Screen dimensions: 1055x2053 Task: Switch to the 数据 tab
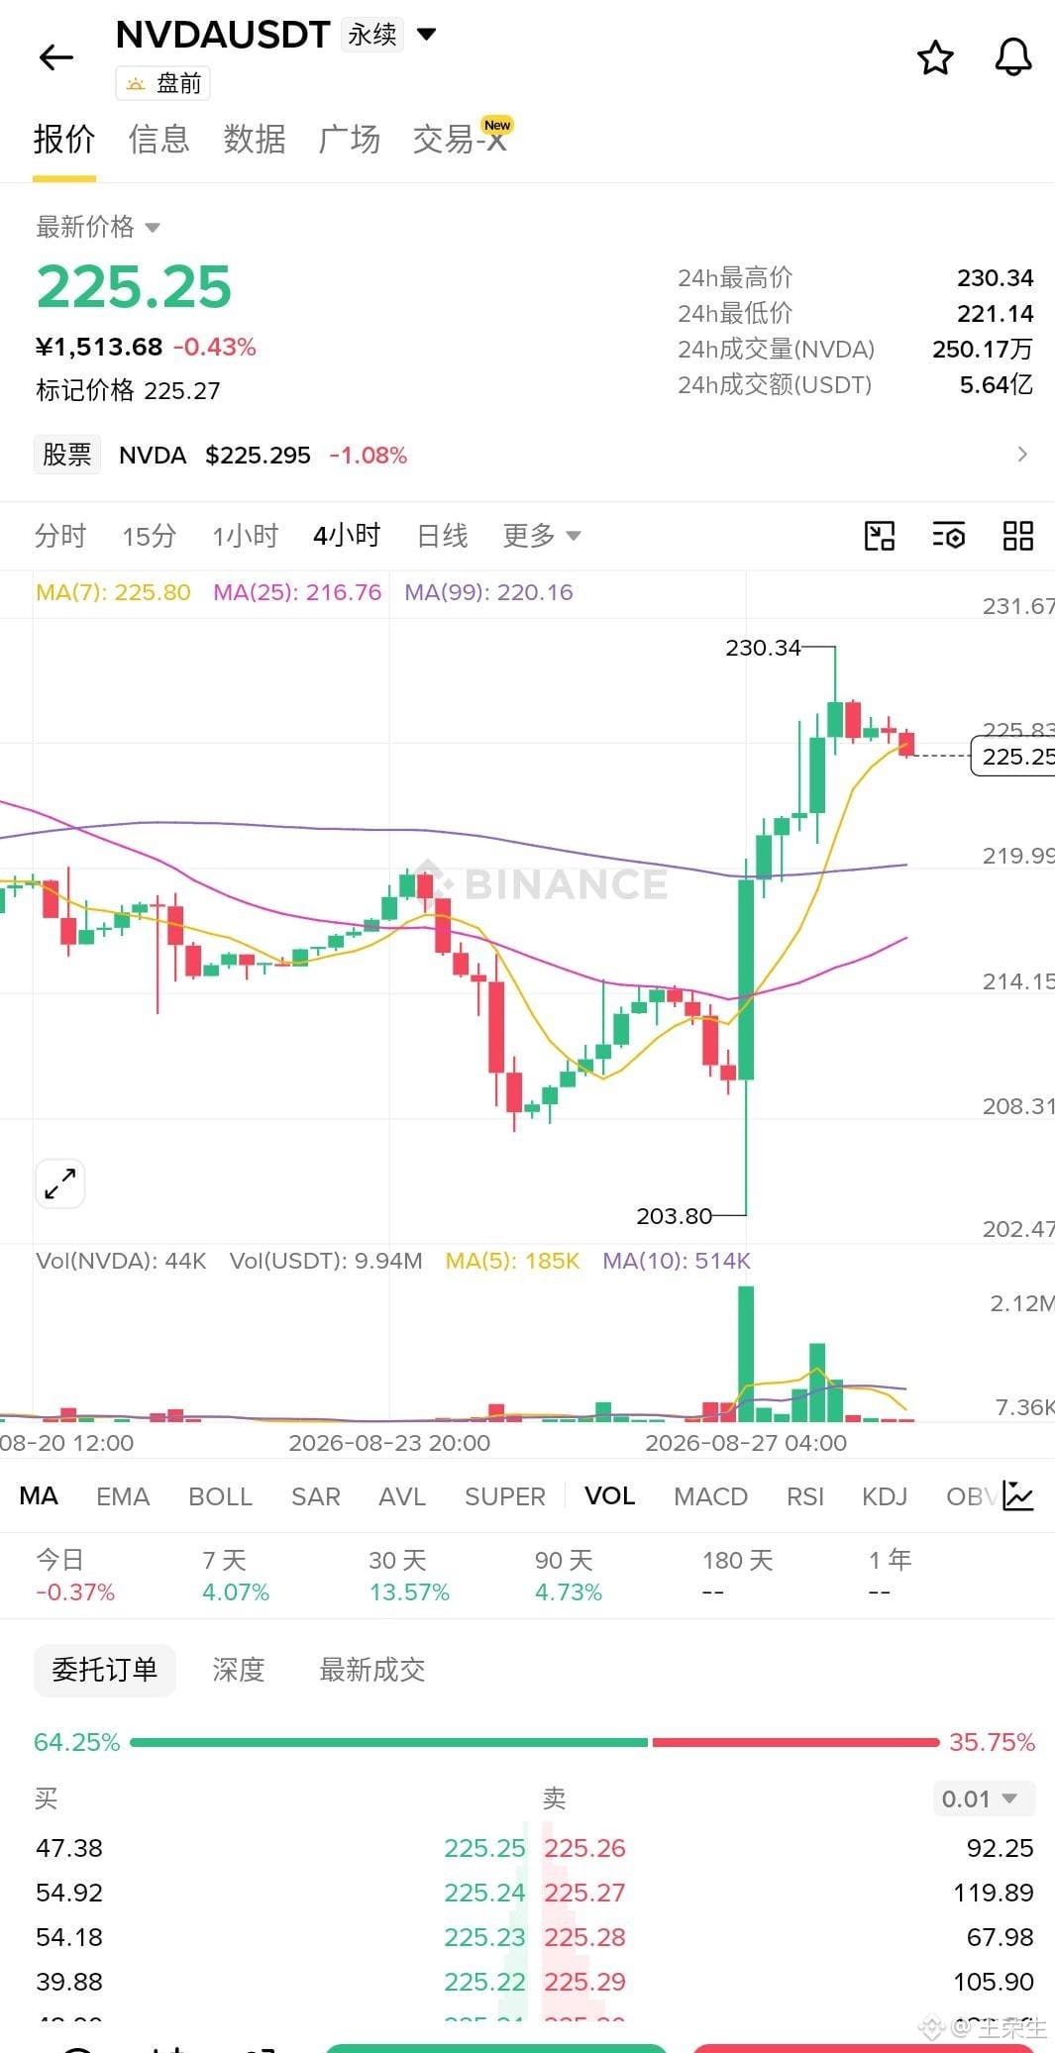255,140
